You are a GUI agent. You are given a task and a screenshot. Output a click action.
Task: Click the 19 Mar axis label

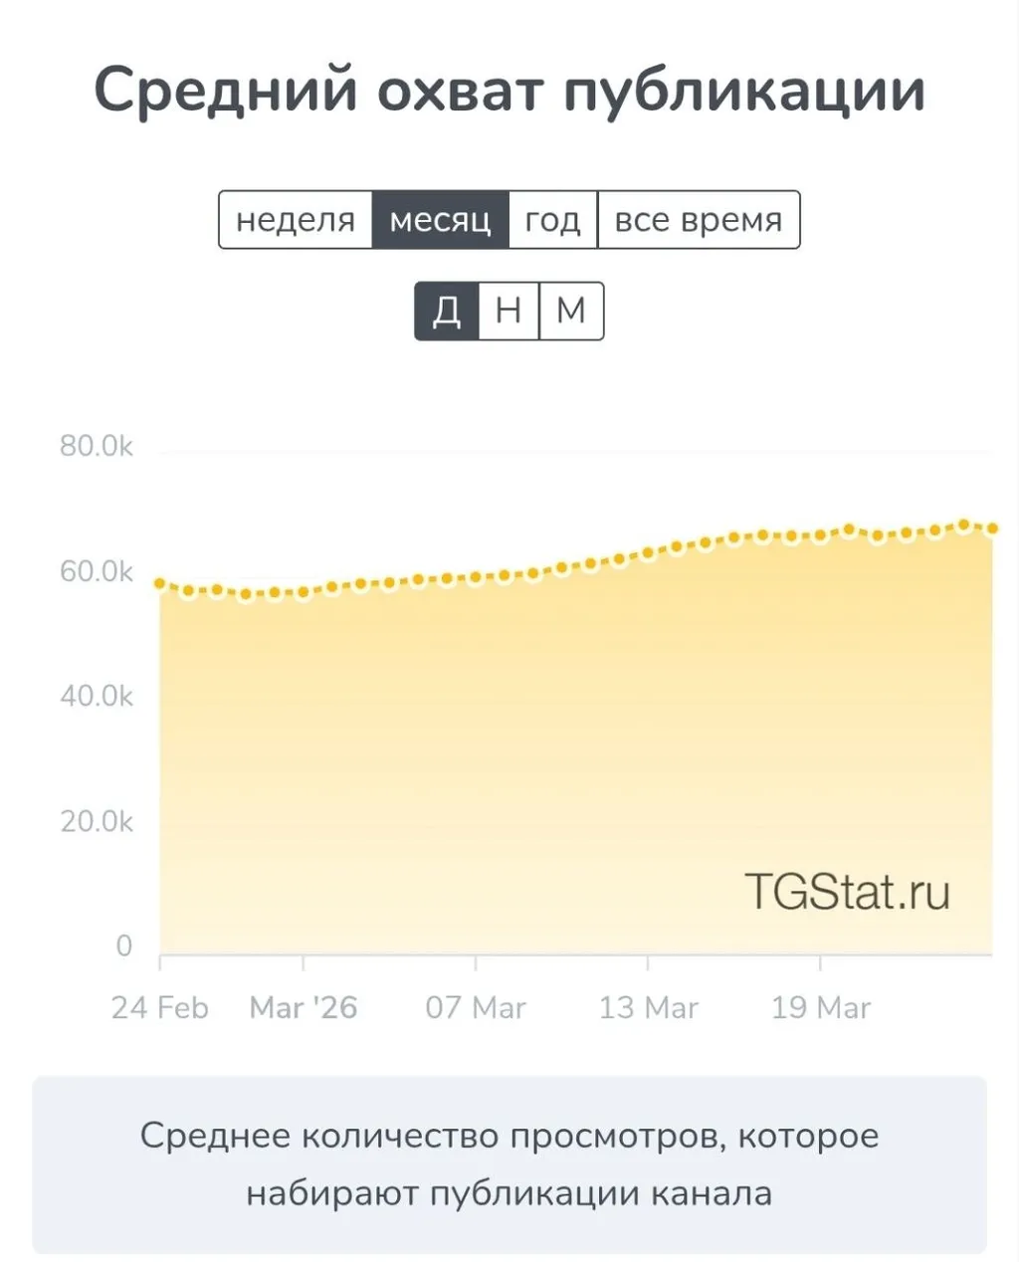click(821, 1007)
